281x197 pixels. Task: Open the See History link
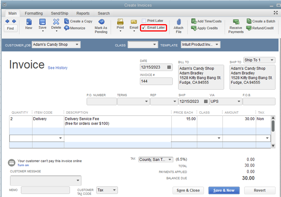[58, 68]
